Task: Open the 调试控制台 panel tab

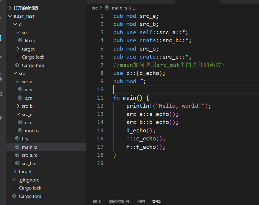Action: click(119, 201)
